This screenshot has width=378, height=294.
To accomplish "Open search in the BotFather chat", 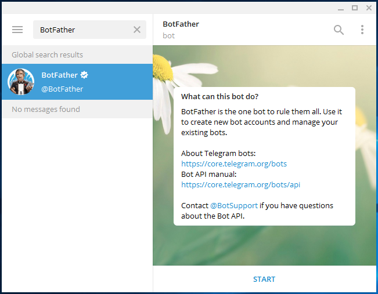I will (x=339, y=30).
